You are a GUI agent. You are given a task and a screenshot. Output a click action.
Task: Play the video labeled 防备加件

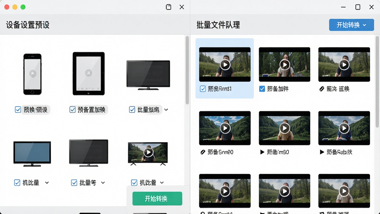[x=285, y=65]
